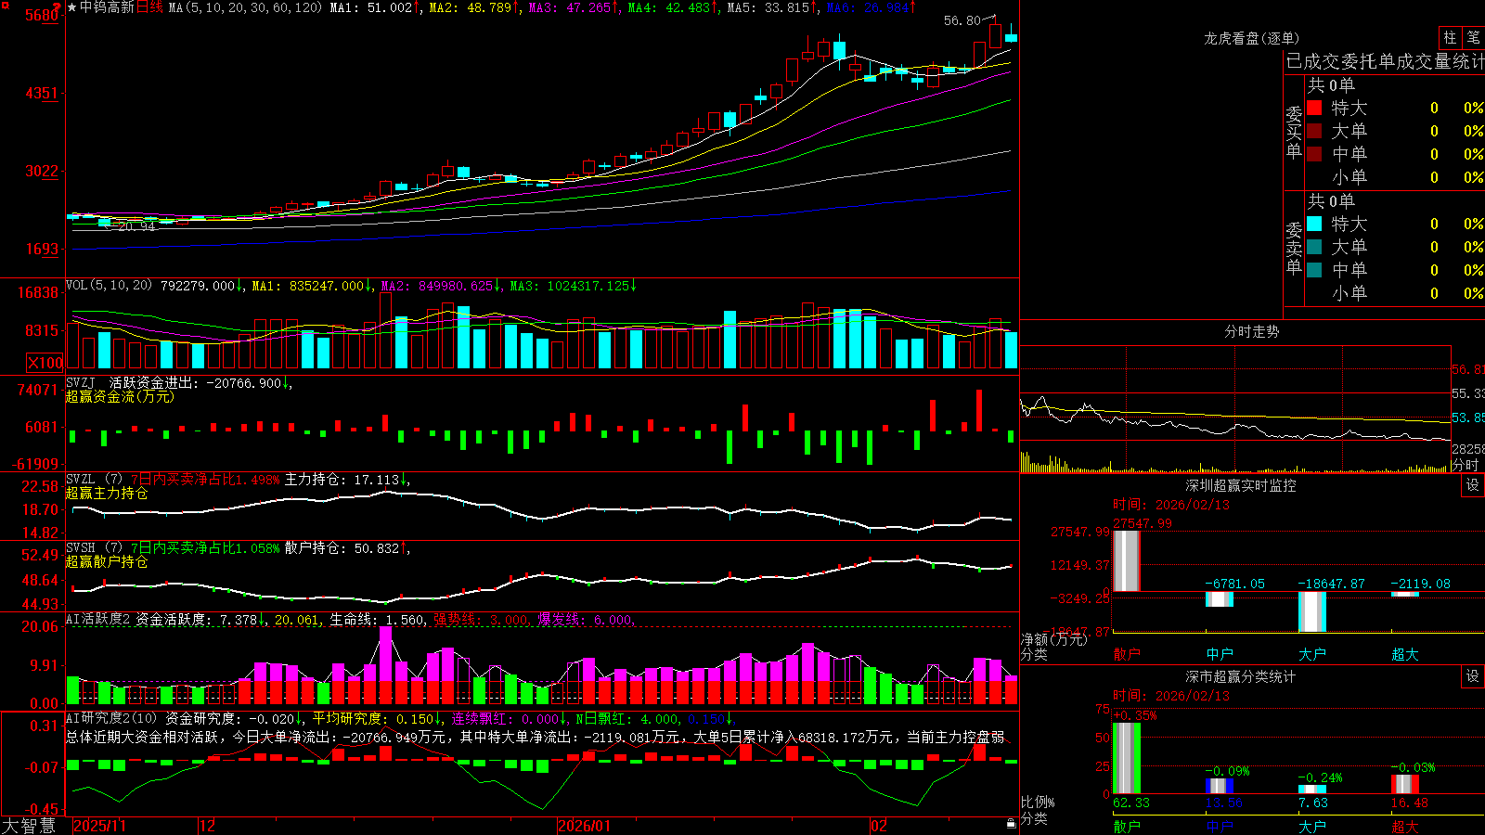Viewport: 1485px width, 835px height.
Task: Click the 13.56 中户 blue bar in 分类统计
Action: (1220, 786)
